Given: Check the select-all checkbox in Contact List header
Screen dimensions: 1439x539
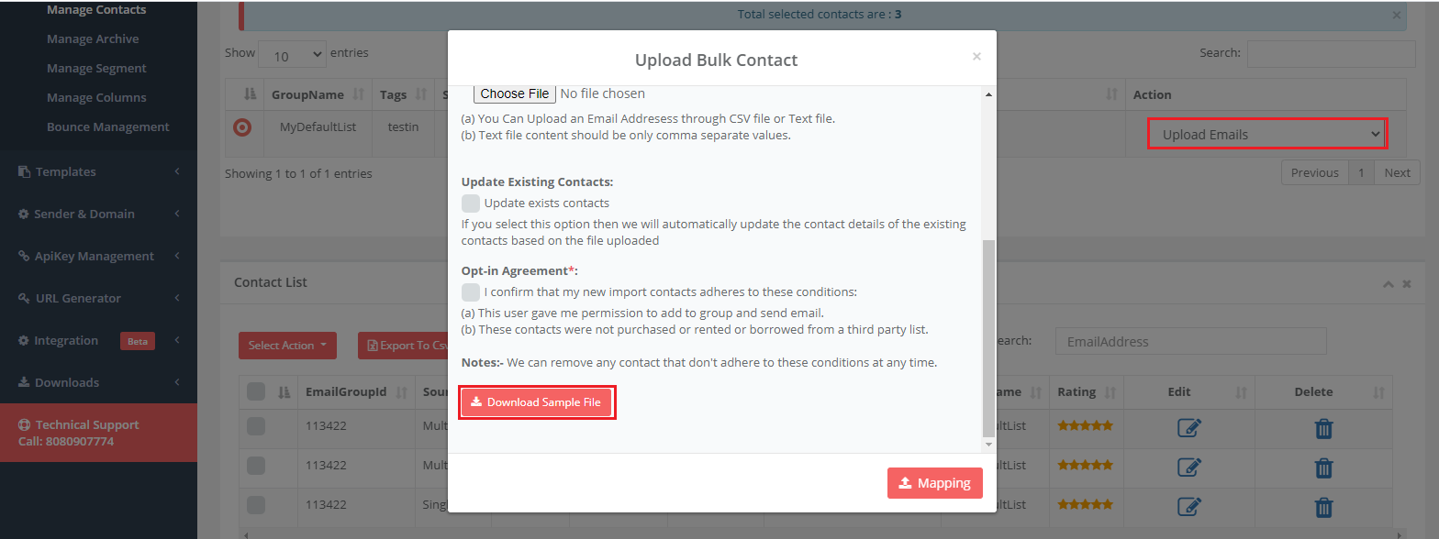Looking at the screenshot, I should tap(256, 392).
